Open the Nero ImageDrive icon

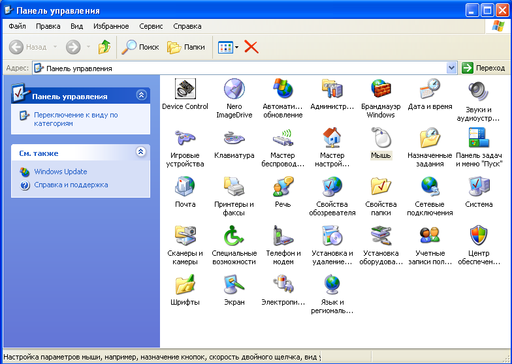pos(234,89)
